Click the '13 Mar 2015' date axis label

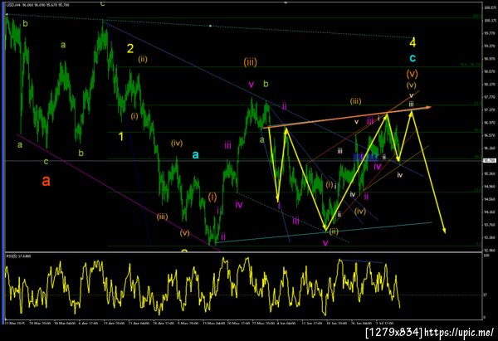14,323
